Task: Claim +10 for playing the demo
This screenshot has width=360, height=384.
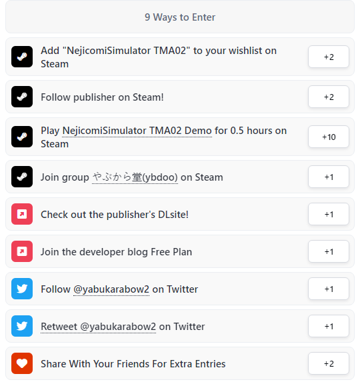Action: click(x=329, y=137)
